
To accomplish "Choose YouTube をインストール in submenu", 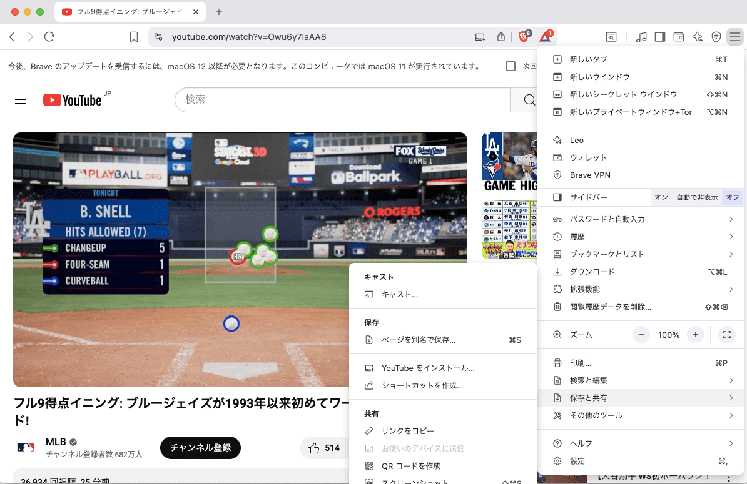I will pos(443,368).
